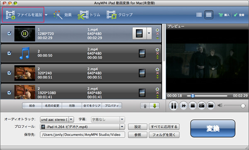Stop the preview playback

[x=193, y=106]
